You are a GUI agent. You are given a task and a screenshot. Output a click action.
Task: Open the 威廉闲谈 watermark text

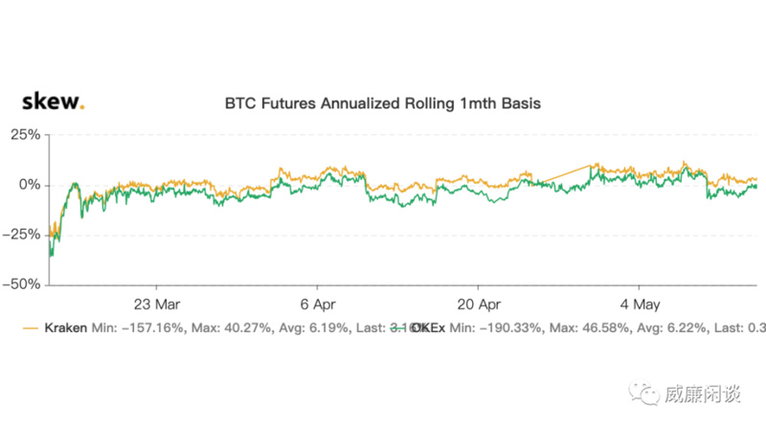coord(697,394)
